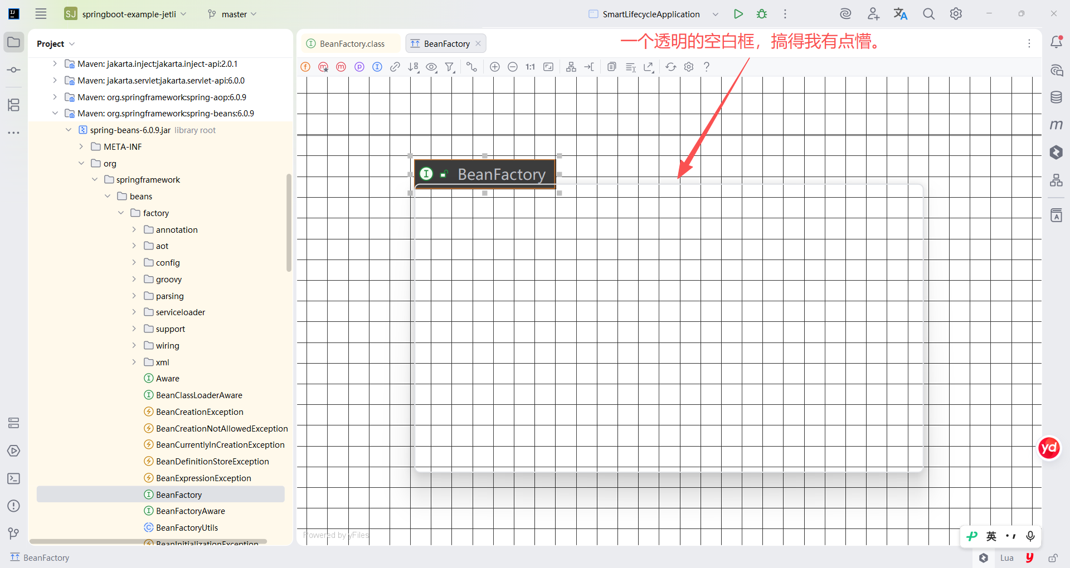Zoom out of the diagram
Image resolution: width=1070 pixels, height=568 pixels.
(x=513, y=67)
